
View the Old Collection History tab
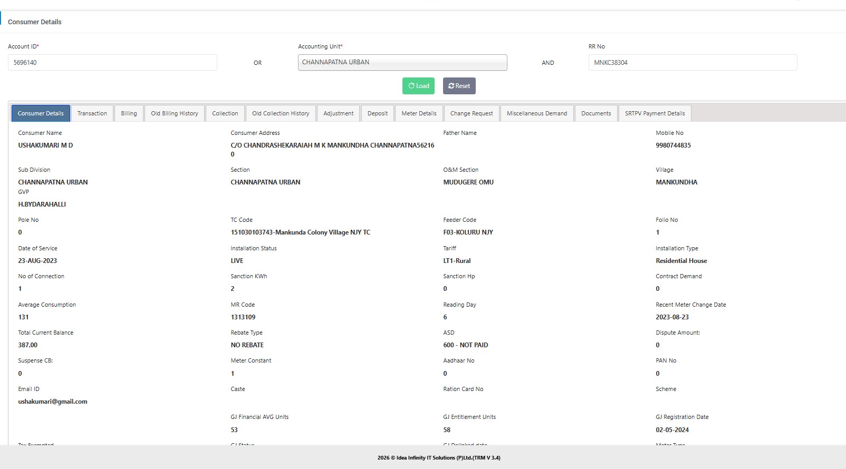(x=281, y=113)
